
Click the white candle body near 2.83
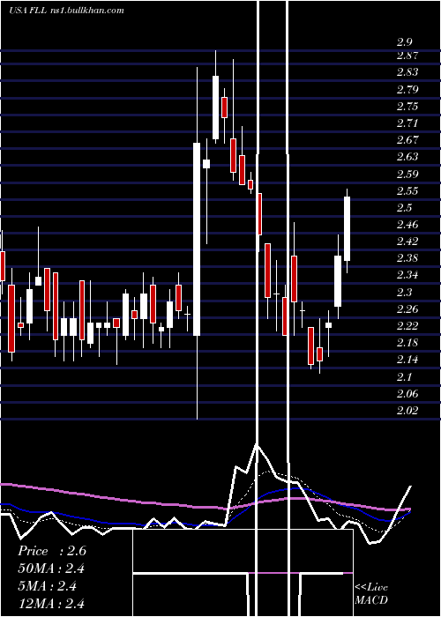(x=215, y=108)
